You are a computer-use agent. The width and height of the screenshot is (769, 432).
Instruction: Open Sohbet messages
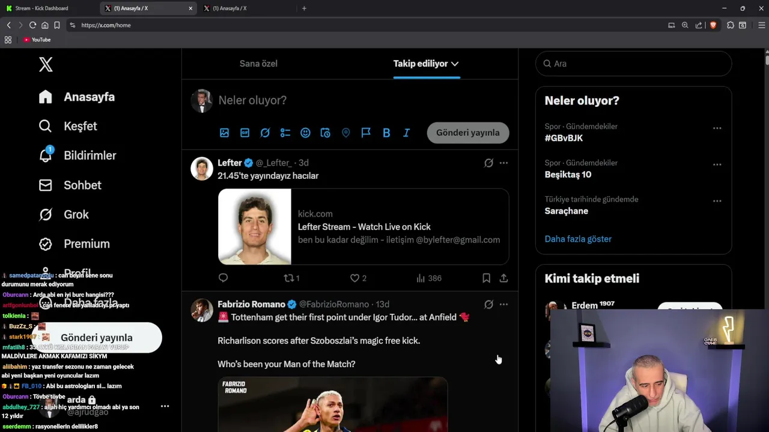(70, 185)
